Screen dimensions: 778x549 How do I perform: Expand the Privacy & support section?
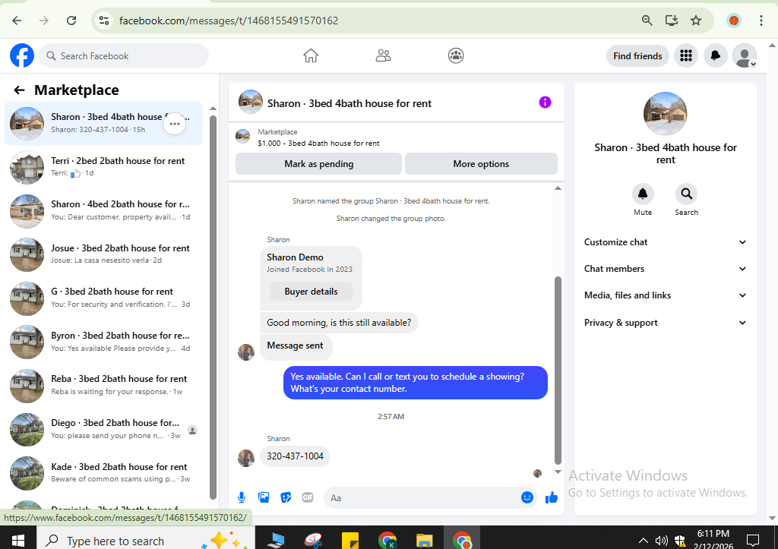tap(665, 323)
